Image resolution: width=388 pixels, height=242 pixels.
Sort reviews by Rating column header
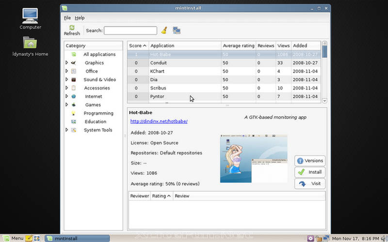click(162, 196)
